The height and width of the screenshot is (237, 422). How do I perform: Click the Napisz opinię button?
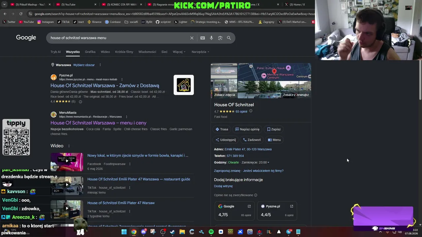click(247, 129)
